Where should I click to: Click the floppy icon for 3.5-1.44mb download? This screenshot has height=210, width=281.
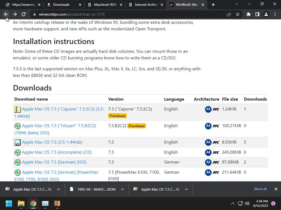[17, 142]
